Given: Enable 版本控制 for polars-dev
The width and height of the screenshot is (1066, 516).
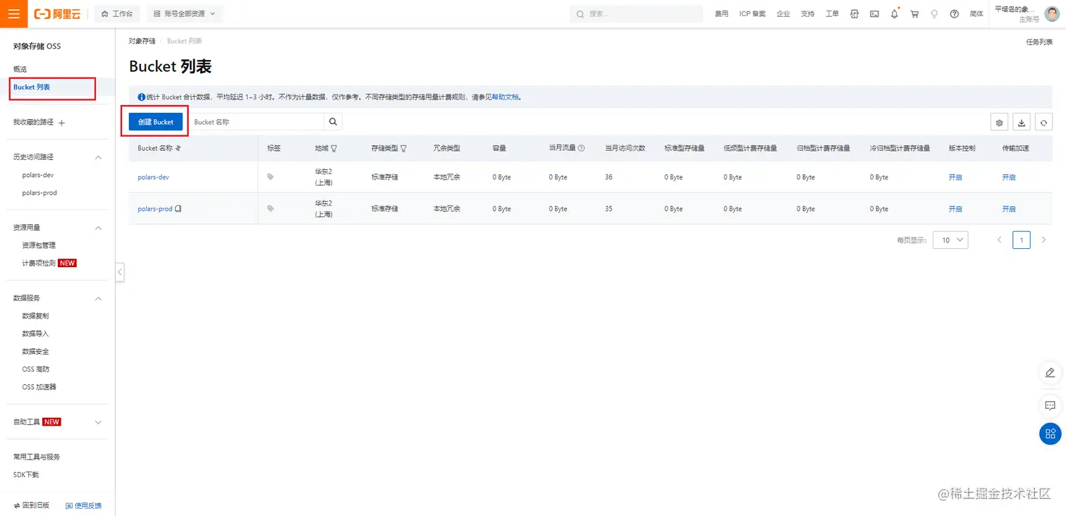Looking at the screenshot, I should (x=955, y=177).
